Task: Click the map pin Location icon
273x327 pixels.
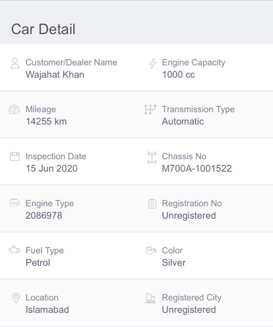Action: click(16, 298)
